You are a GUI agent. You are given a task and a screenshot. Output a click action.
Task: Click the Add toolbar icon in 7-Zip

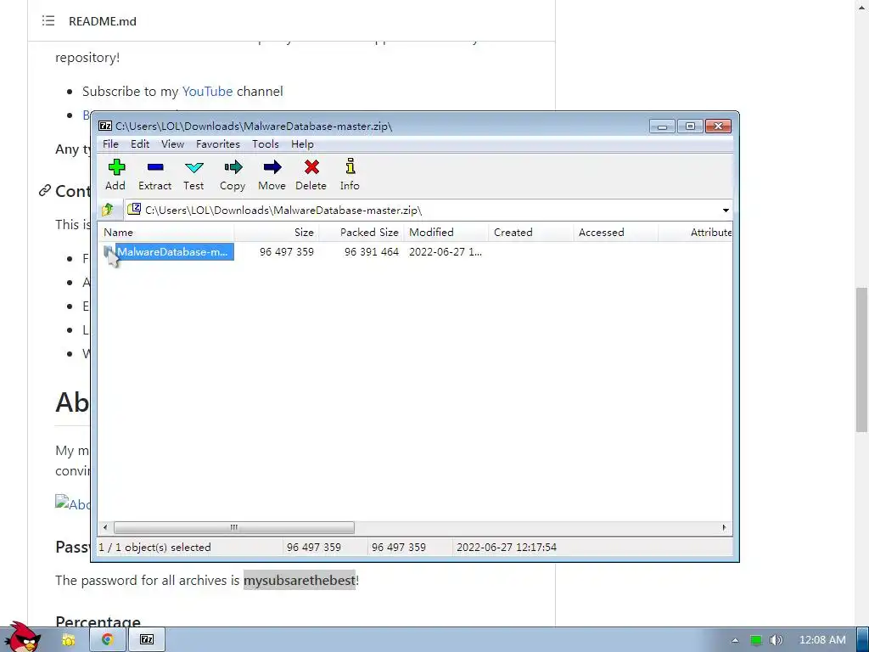pyautogui.click(x=115, y=174)
